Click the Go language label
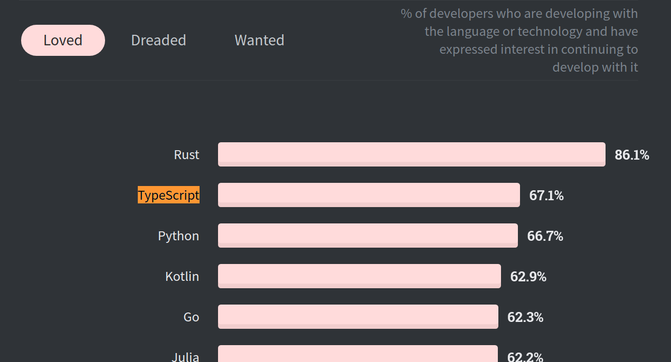The height and width of the screenshot is (362, 671). tap(191, 317)
